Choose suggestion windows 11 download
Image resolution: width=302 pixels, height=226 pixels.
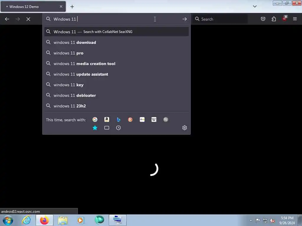pyautogui.click(x=116, y=42)
